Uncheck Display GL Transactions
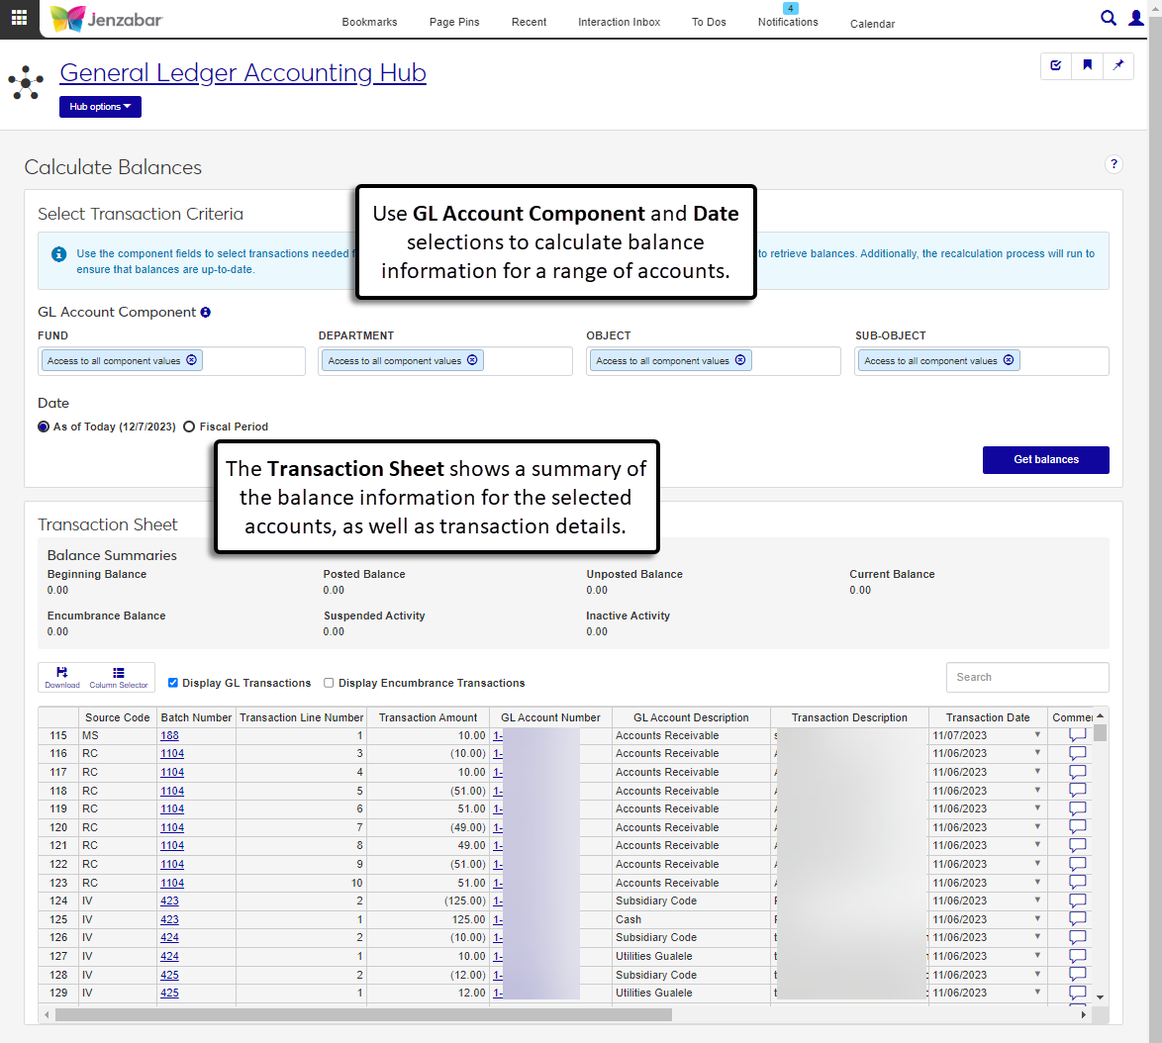Screen dimensions: 1162x1043 [172, 683]
